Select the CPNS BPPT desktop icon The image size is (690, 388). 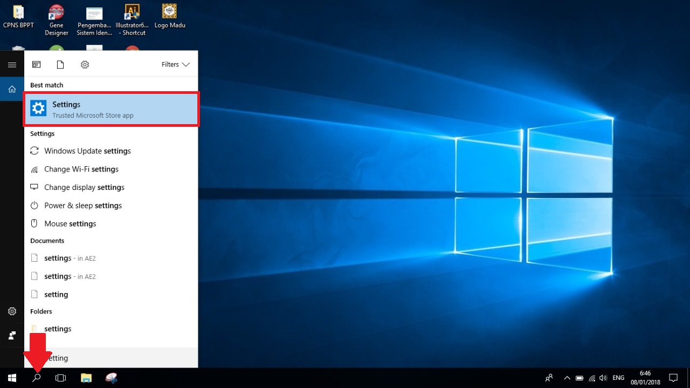click(x=18, y=17)
